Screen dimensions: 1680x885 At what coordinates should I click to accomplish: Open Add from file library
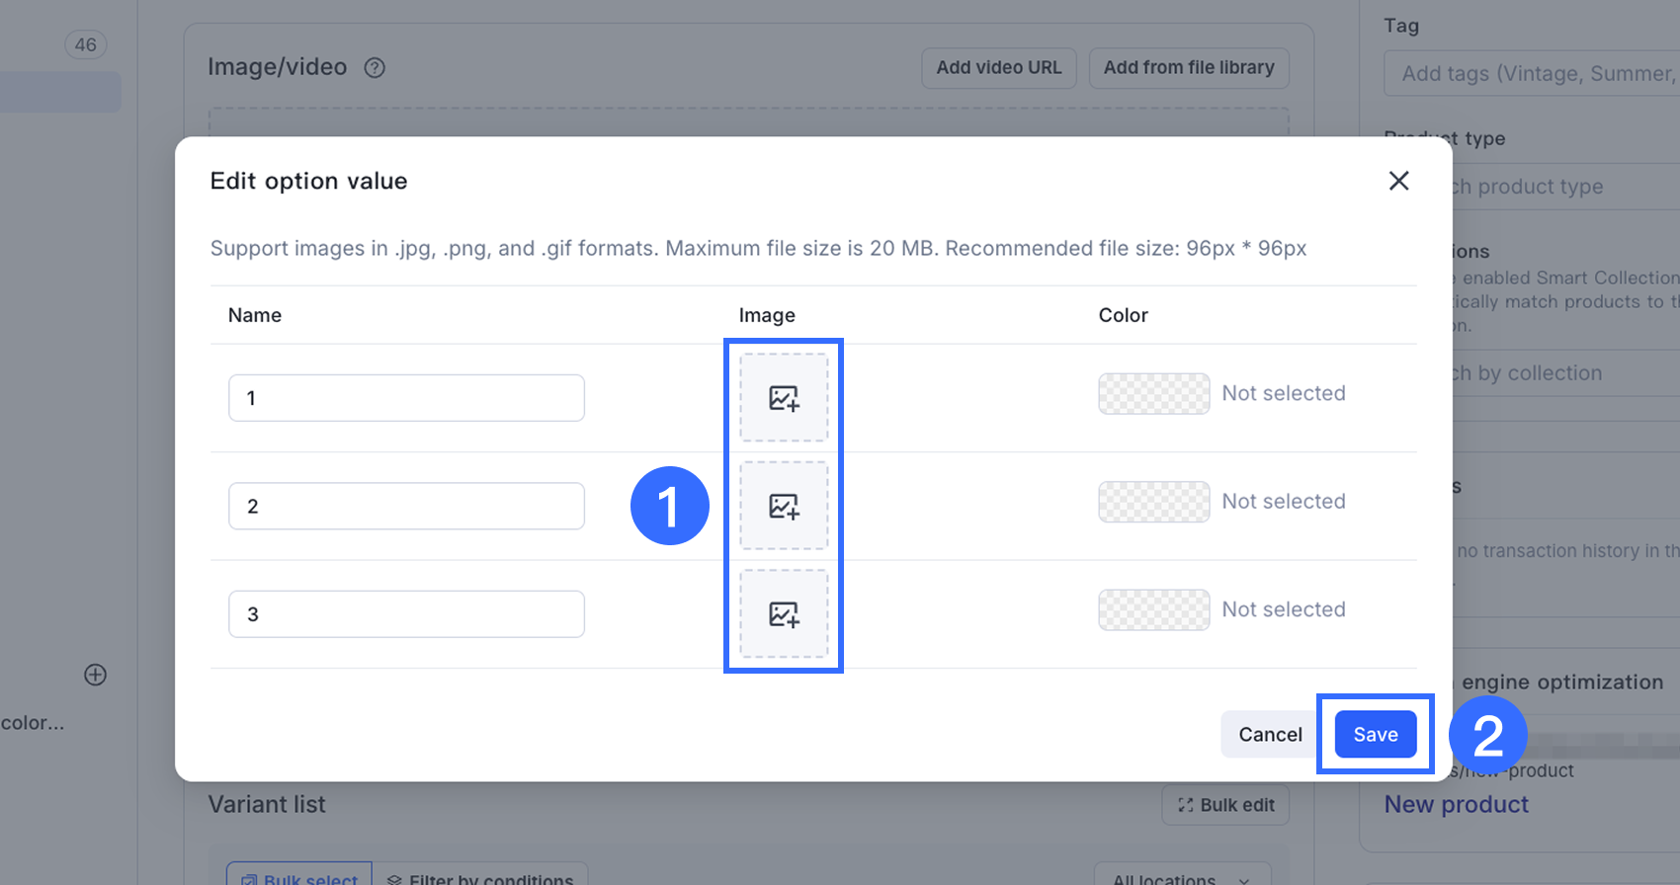pos(1189,68)
